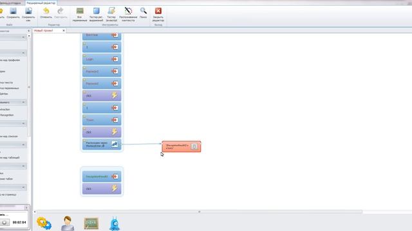Collapse the group containing "над списком" item
The height and width of the screenshot is (231, 412).
(23, 123)
